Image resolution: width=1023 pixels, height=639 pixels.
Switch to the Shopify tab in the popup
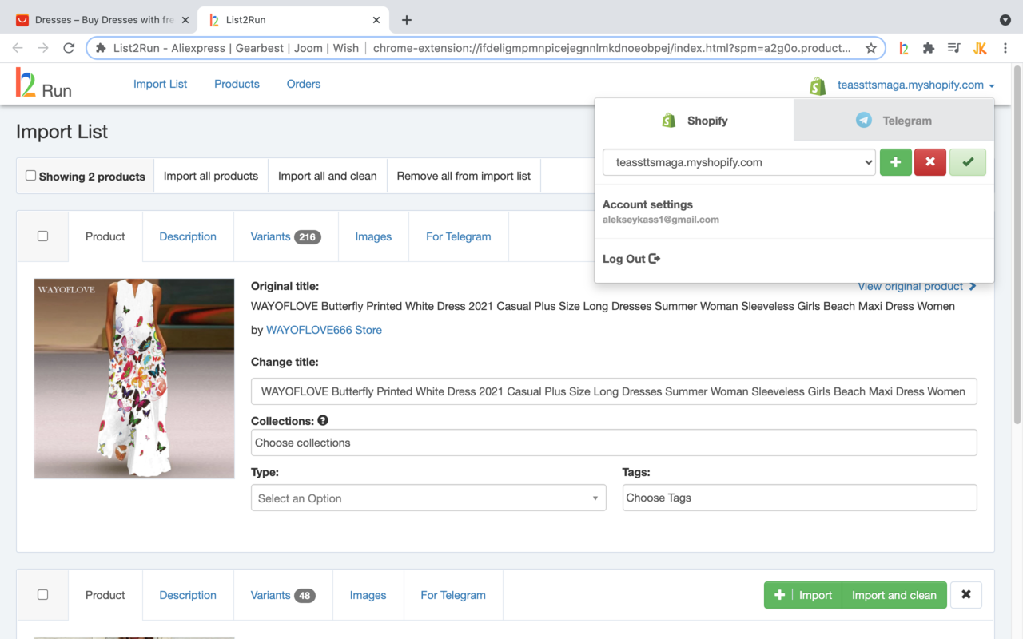695,120
